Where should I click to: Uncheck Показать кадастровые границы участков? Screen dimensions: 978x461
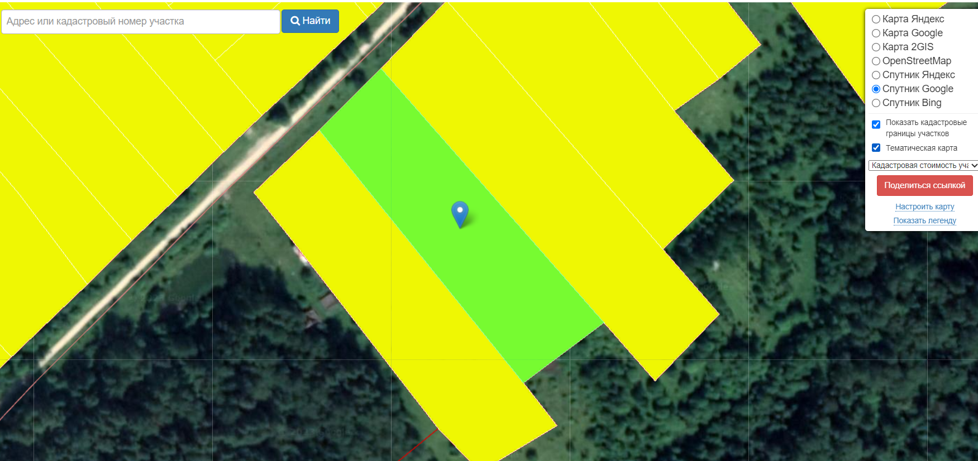click(876, 124)
